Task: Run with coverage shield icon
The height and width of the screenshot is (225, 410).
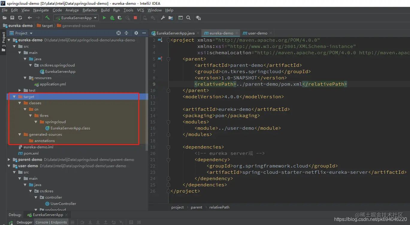Action: [120, 18]
